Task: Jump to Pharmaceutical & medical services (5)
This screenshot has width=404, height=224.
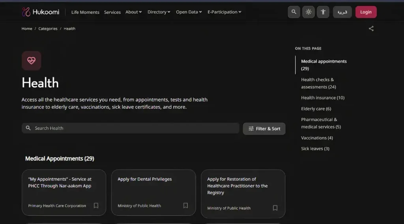Action: (x=321, y=123)
